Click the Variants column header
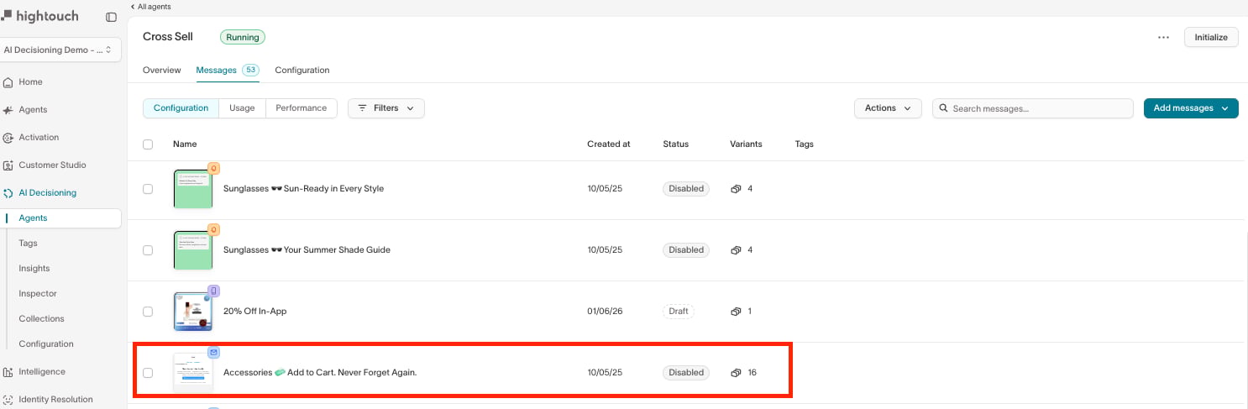The image size is (1248, 409). tap(747, 144)
